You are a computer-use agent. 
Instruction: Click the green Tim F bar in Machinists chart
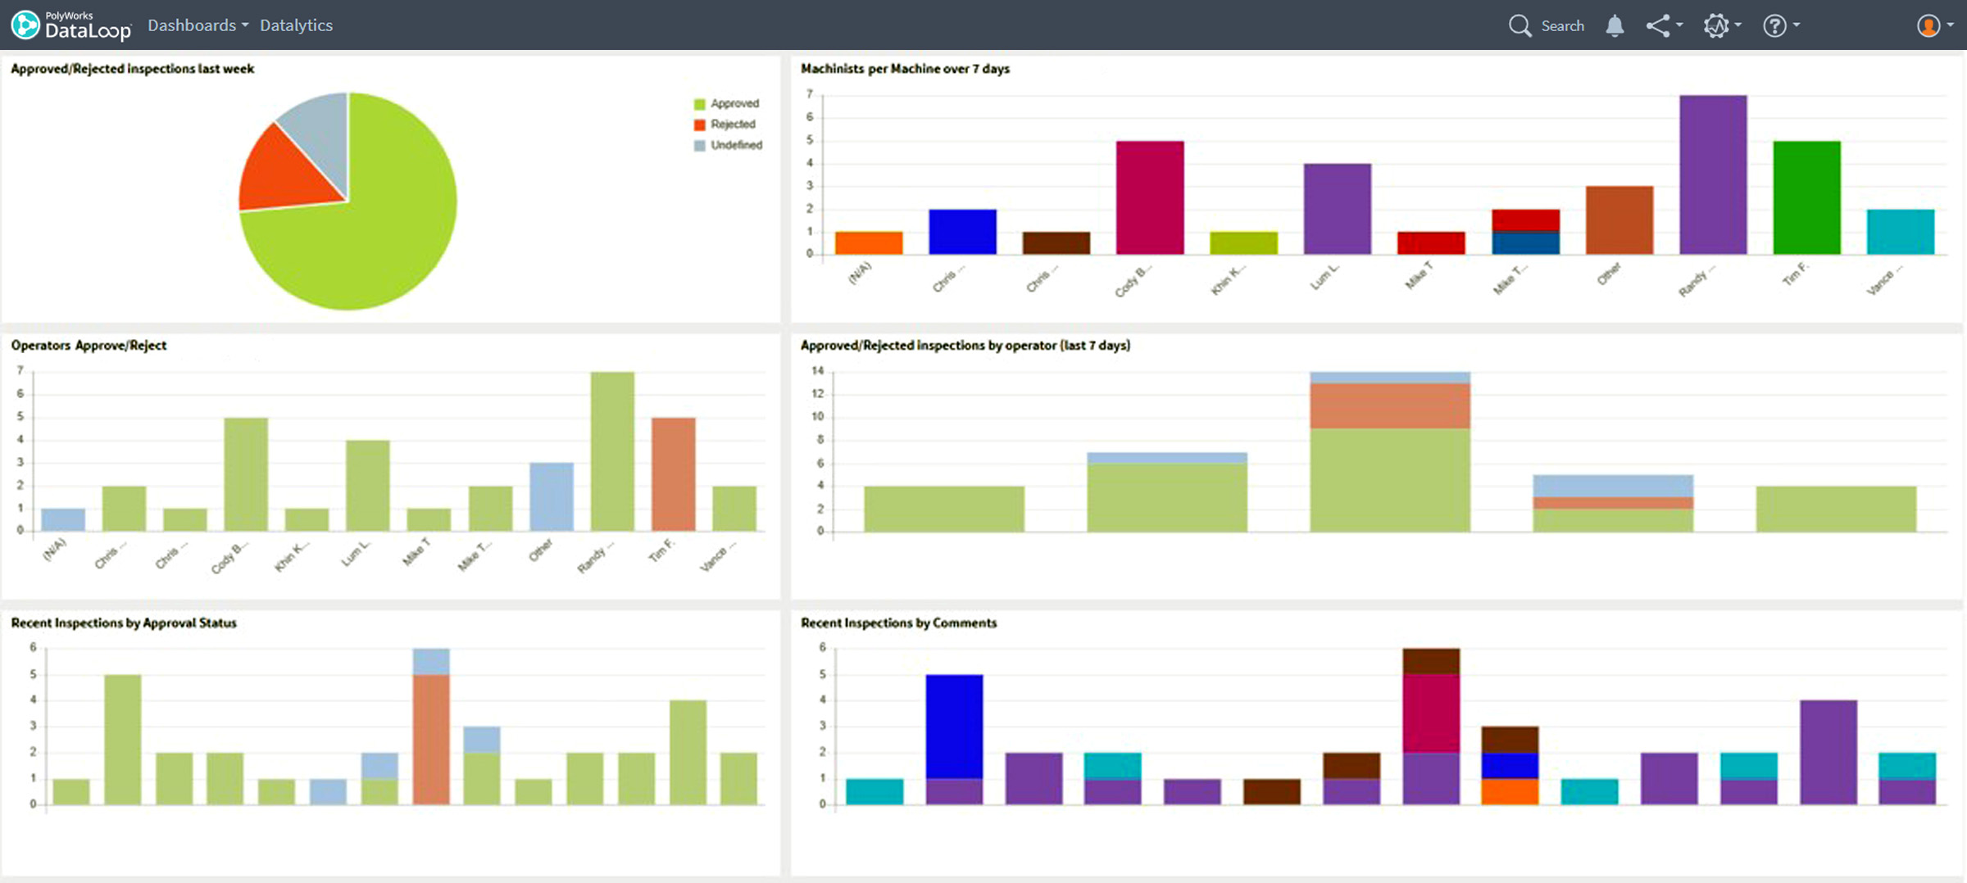[1806, 197]
